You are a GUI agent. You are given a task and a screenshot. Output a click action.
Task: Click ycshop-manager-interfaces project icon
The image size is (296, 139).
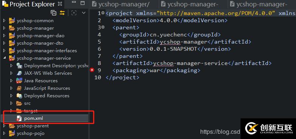click(12, 51)
